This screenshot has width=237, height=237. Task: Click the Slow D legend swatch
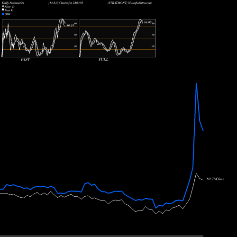point(3,6)
